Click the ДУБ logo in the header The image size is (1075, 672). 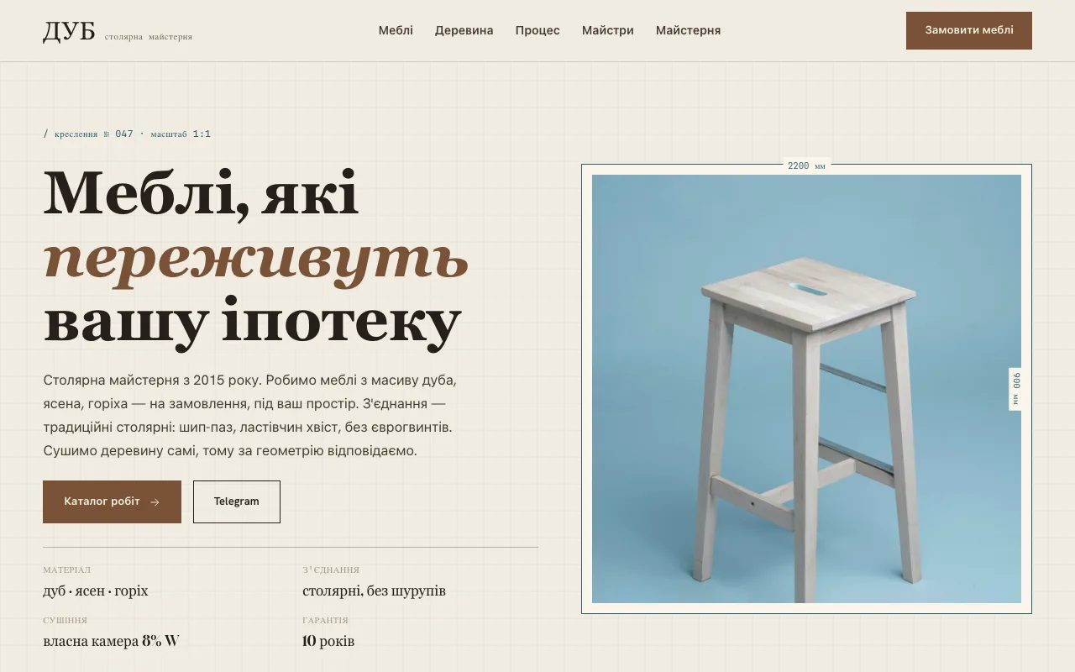pyautogui.click(x=69, y=31)
